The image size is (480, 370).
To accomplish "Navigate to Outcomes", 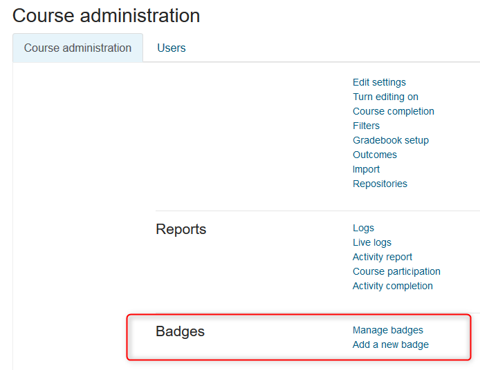I will 375,155.
